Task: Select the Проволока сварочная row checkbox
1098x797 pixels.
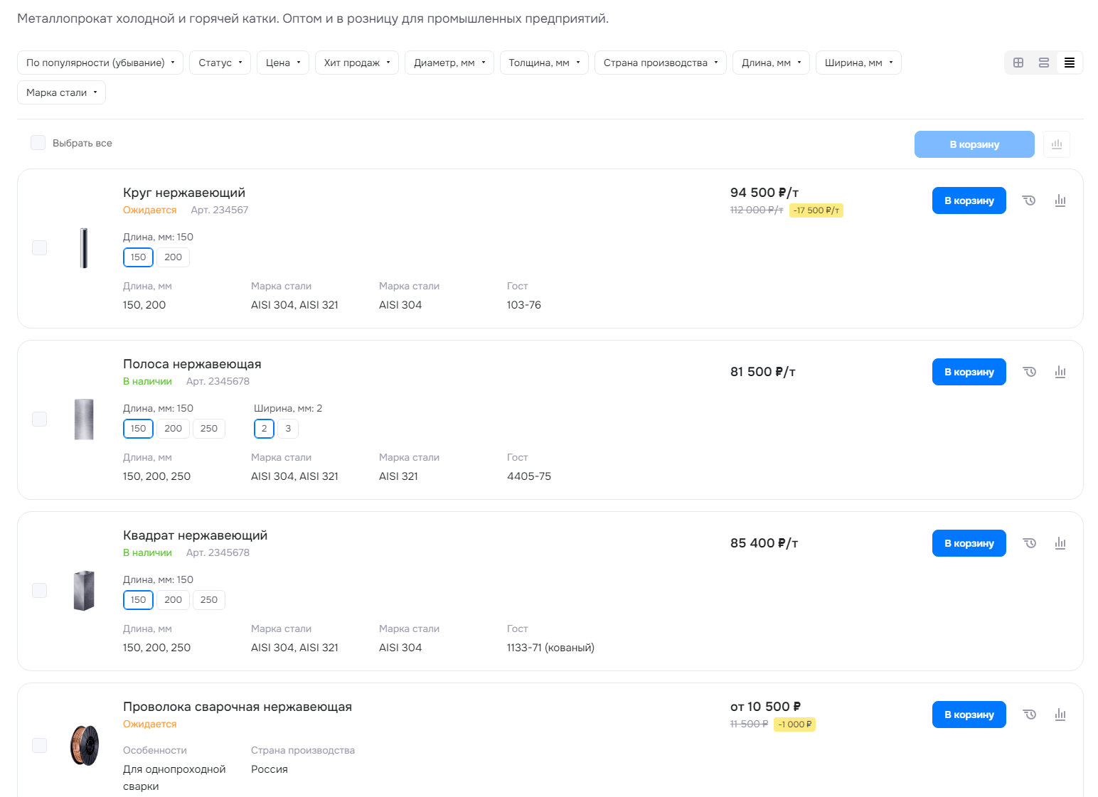Action: (40, 744)
